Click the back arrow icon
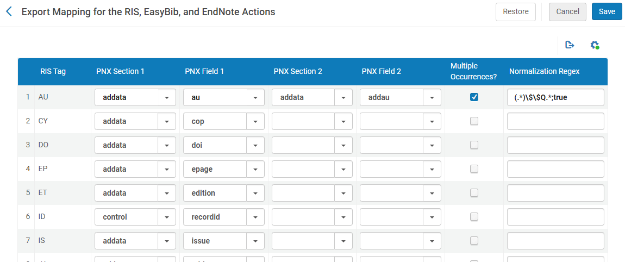Screen dimensions: 625x262 pyautogui.click(x=9, y=11)
